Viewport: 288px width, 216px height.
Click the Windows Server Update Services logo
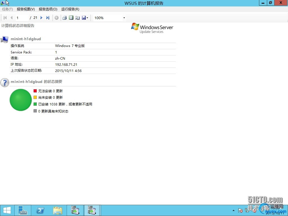click(152, 28)
